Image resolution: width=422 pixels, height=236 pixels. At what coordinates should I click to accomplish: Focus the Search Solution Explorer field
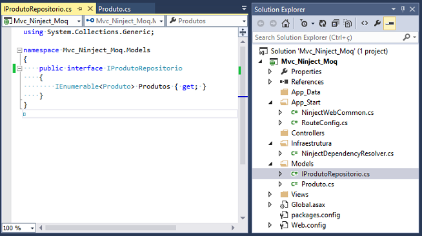(x=328, y=37)
